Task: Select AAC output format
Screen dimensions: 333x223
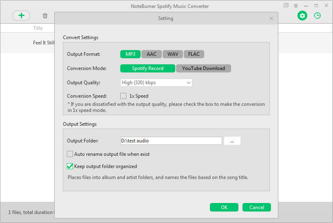Action: click(x=151, y=54)
